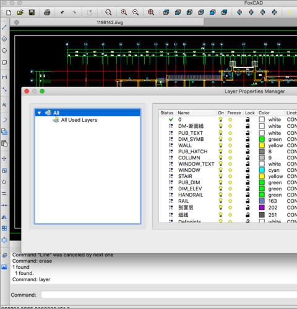The height and width of the screenshot is (309, 297).
Task: Click the zoom extents globe magnifier icon
Action: [151, 12]
